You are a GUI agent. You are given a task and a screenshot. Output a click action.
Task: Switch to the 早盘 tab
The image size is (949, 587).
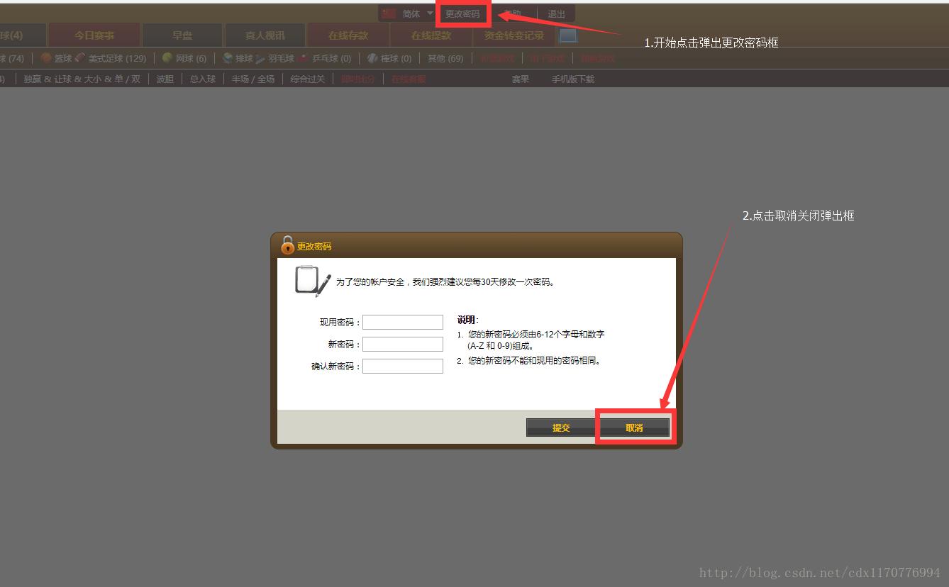(182, 35)
